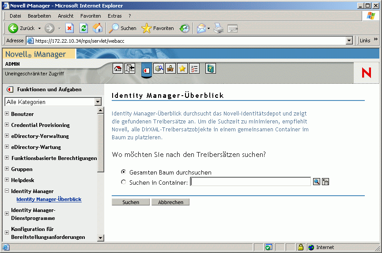Click the Funktionen und Aufgaben header icon
The height and width of the screenshot is (253, 382).
[10, 89]
